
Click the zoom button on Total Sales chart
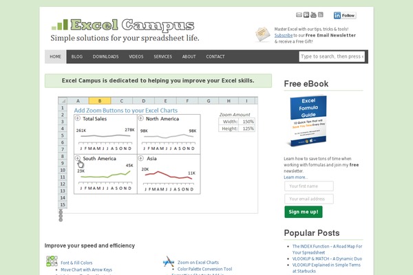click(77, 118)
